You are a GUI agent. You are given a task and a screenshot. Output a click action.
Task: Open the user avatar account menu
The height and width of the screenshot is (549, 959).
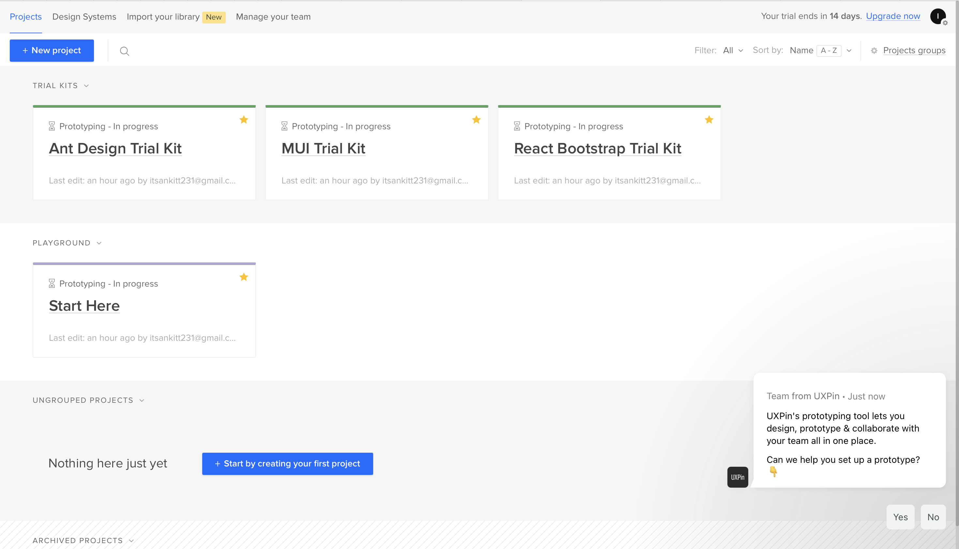tap(937, 16)
